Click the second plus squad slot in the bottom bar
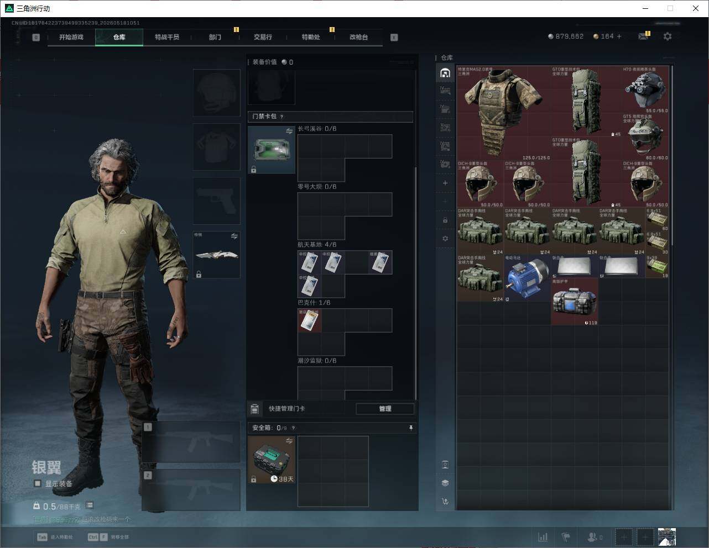Screen dimensions: 709x548 [645, 537]
